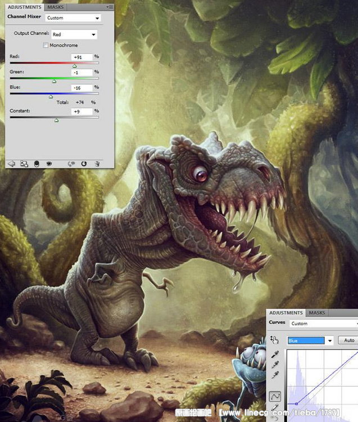View previous state icon in Channel Mixer panel
Image resolution: width=358 pixels, height=422 pixels.
point(71,164)
